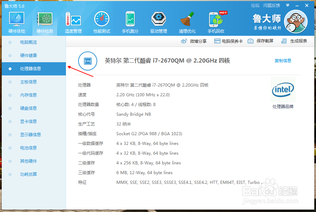Select 内存信息 in sidebar

pyautogui.click(x=34, y=95)
